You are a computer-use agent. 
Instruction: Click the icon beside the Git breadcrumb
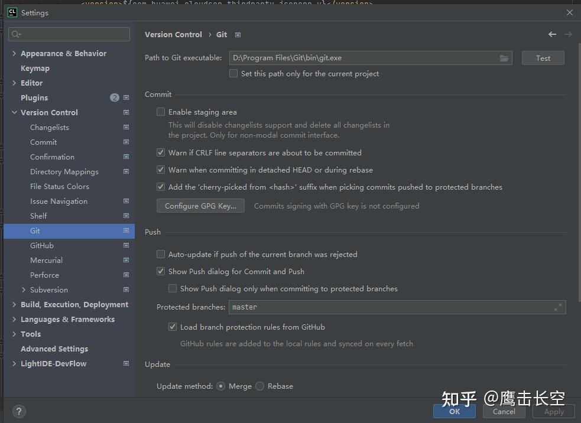238,35
